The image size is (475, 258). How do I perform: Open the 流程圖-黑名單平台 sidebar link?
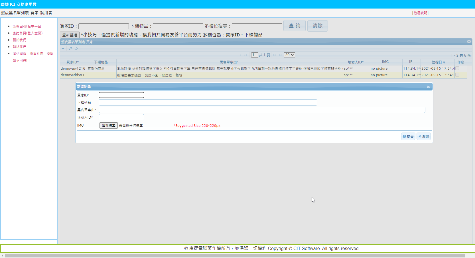27,26
